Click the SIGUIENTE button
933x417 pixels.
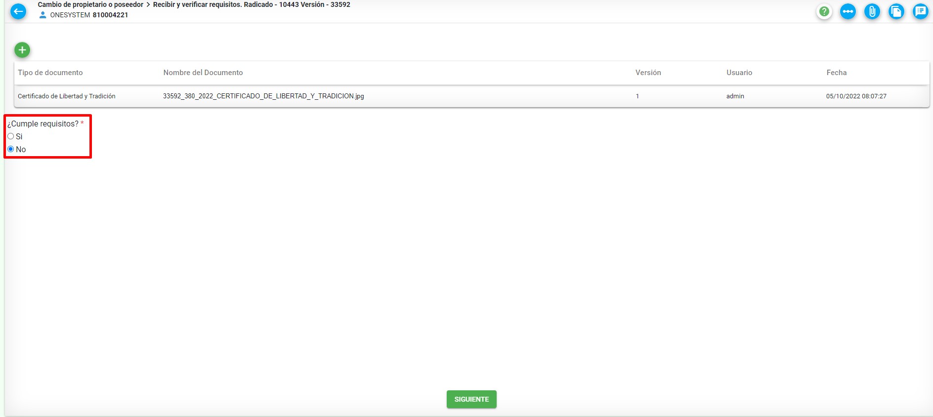pyautogui.click(x=471, y=399)
